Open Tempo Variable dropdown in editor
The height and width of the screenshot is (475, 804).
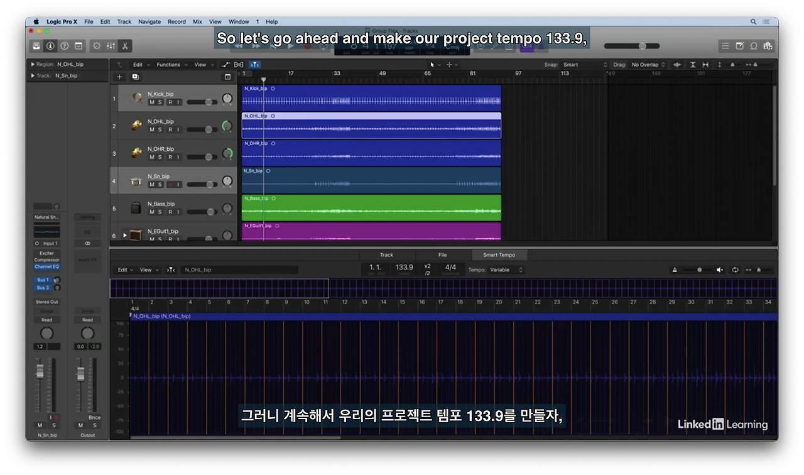click(x=506, y=270)
